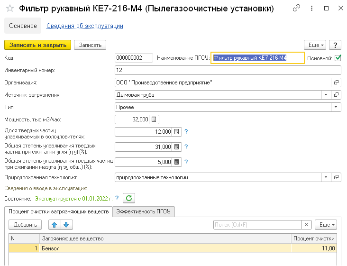
Task: Open help with question mark button
Action: coord(335,45)
